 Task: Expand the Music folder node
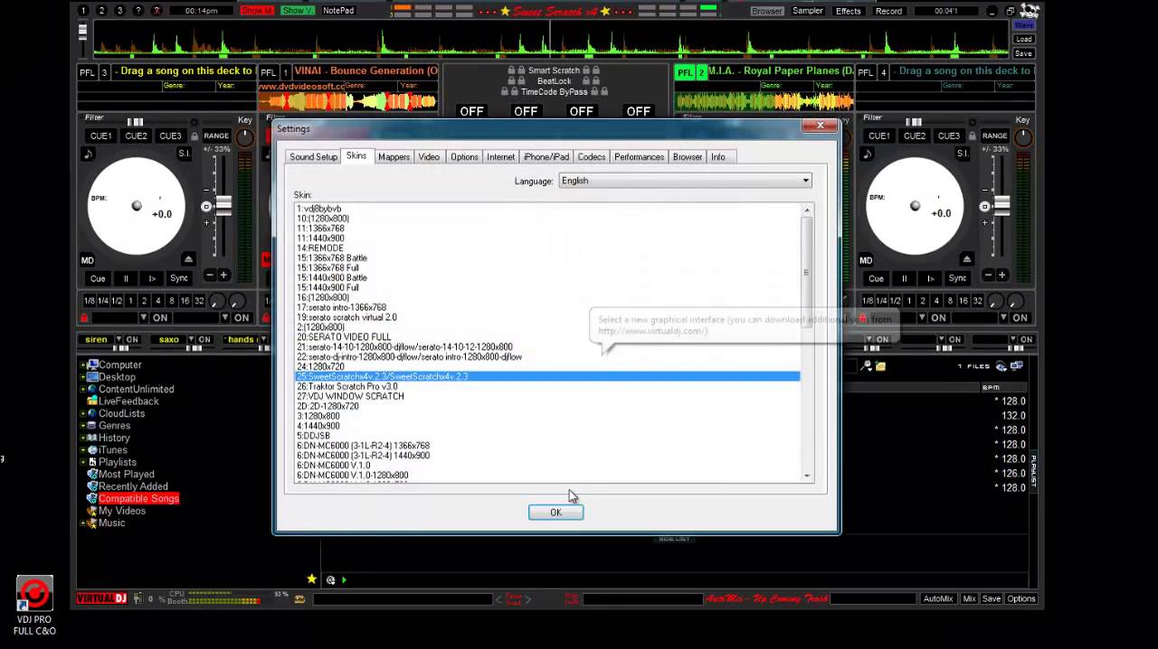(x=83, y=523)
